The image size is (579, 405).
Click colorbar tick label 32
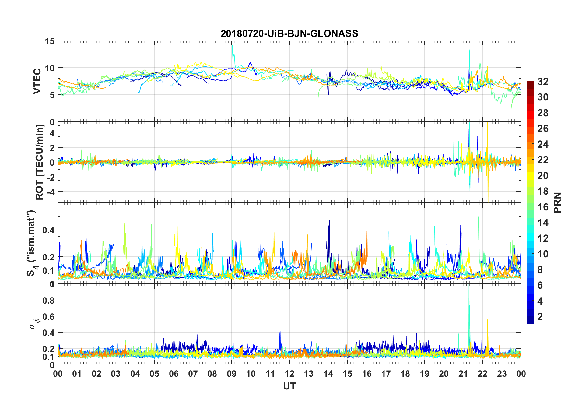click(543, 82)
